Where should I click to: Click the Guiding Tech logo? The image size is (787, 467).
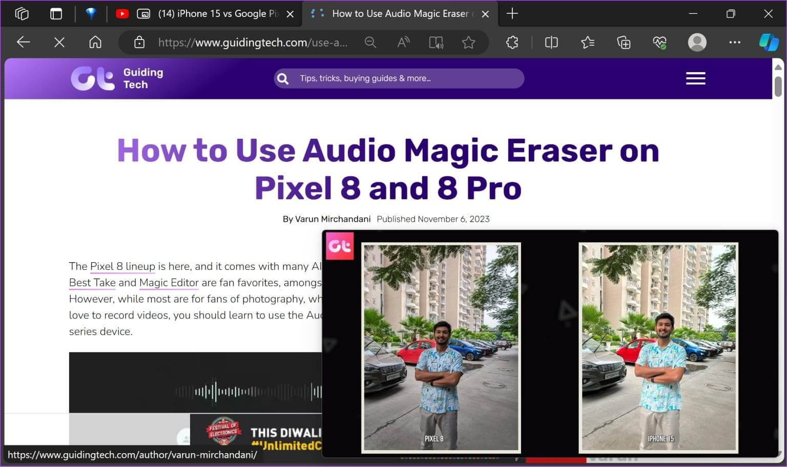[117, 78]
